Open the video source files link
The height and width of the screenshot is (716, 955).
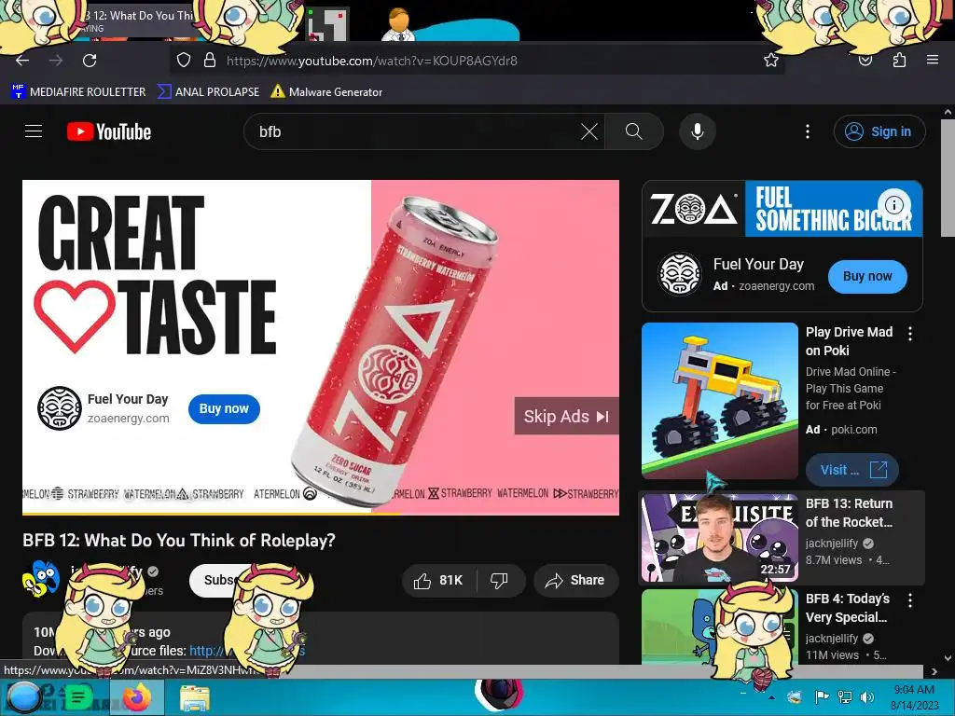coord(247,650)
